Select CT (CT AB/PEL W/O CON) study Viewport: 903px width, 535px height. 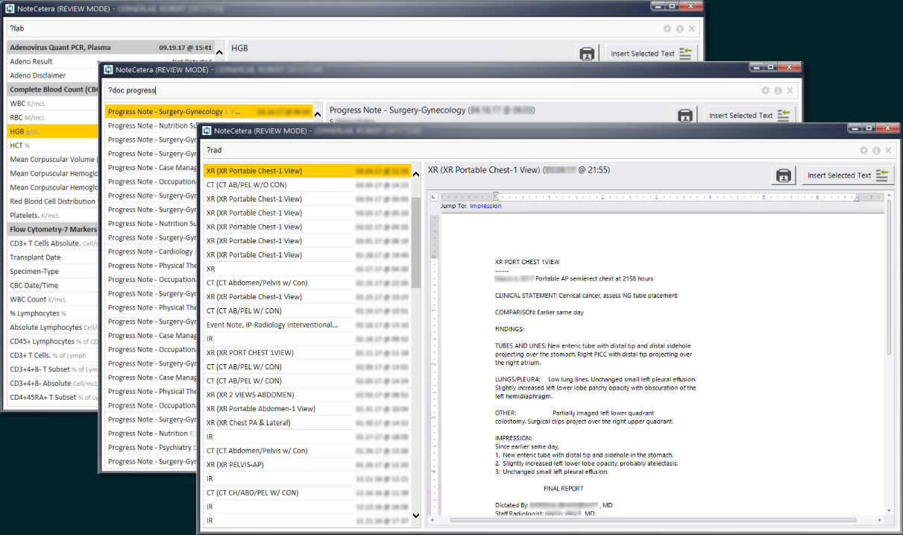(x=247, y=184)
